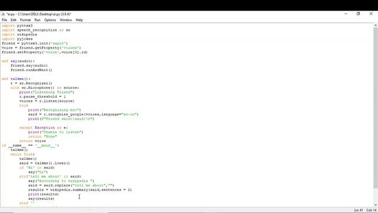Click the 'print(results)' line
The image size is (378, 213).
(x=43, y=194)
